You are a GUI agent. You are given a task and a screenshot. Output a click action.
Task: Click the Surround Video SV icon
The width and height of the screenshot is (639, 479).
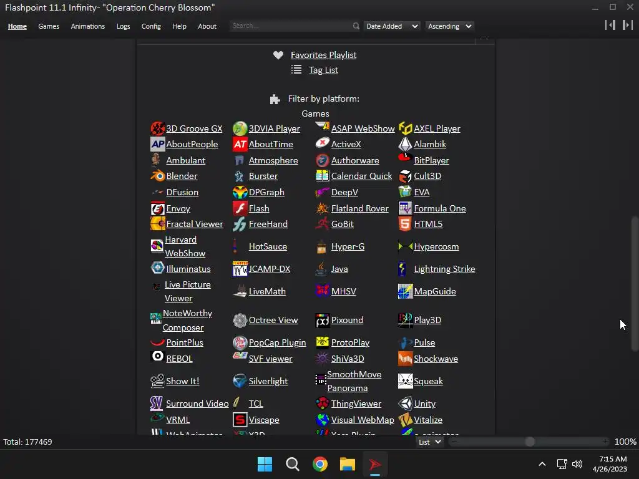click(157, 404)
